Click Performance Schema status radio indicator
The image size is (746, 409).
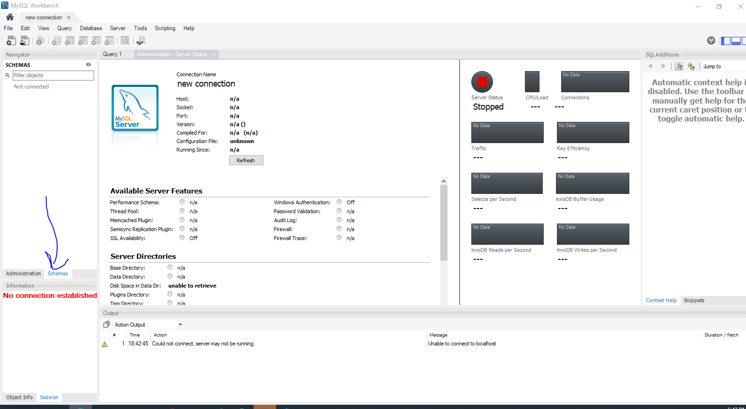point(182,202)
